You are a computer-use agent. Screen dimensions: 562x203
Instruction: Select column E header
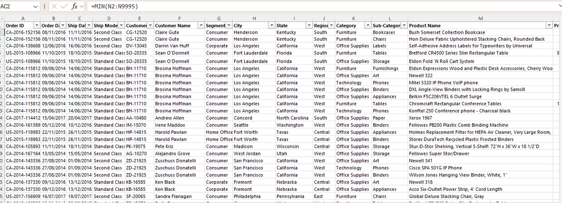pos(140,18)
